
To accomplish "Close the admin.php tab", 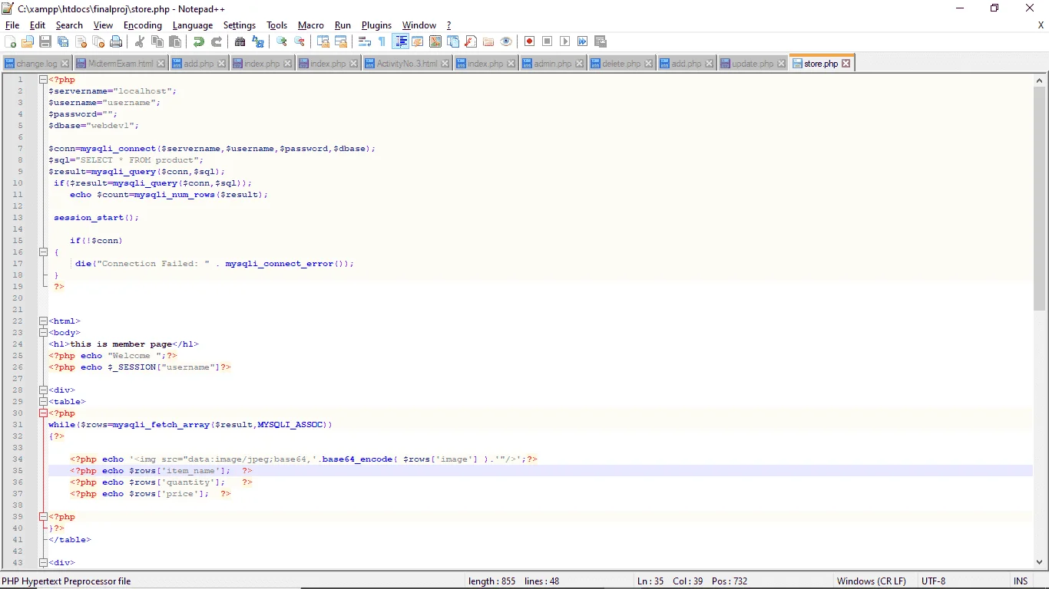I will (579, 64).
